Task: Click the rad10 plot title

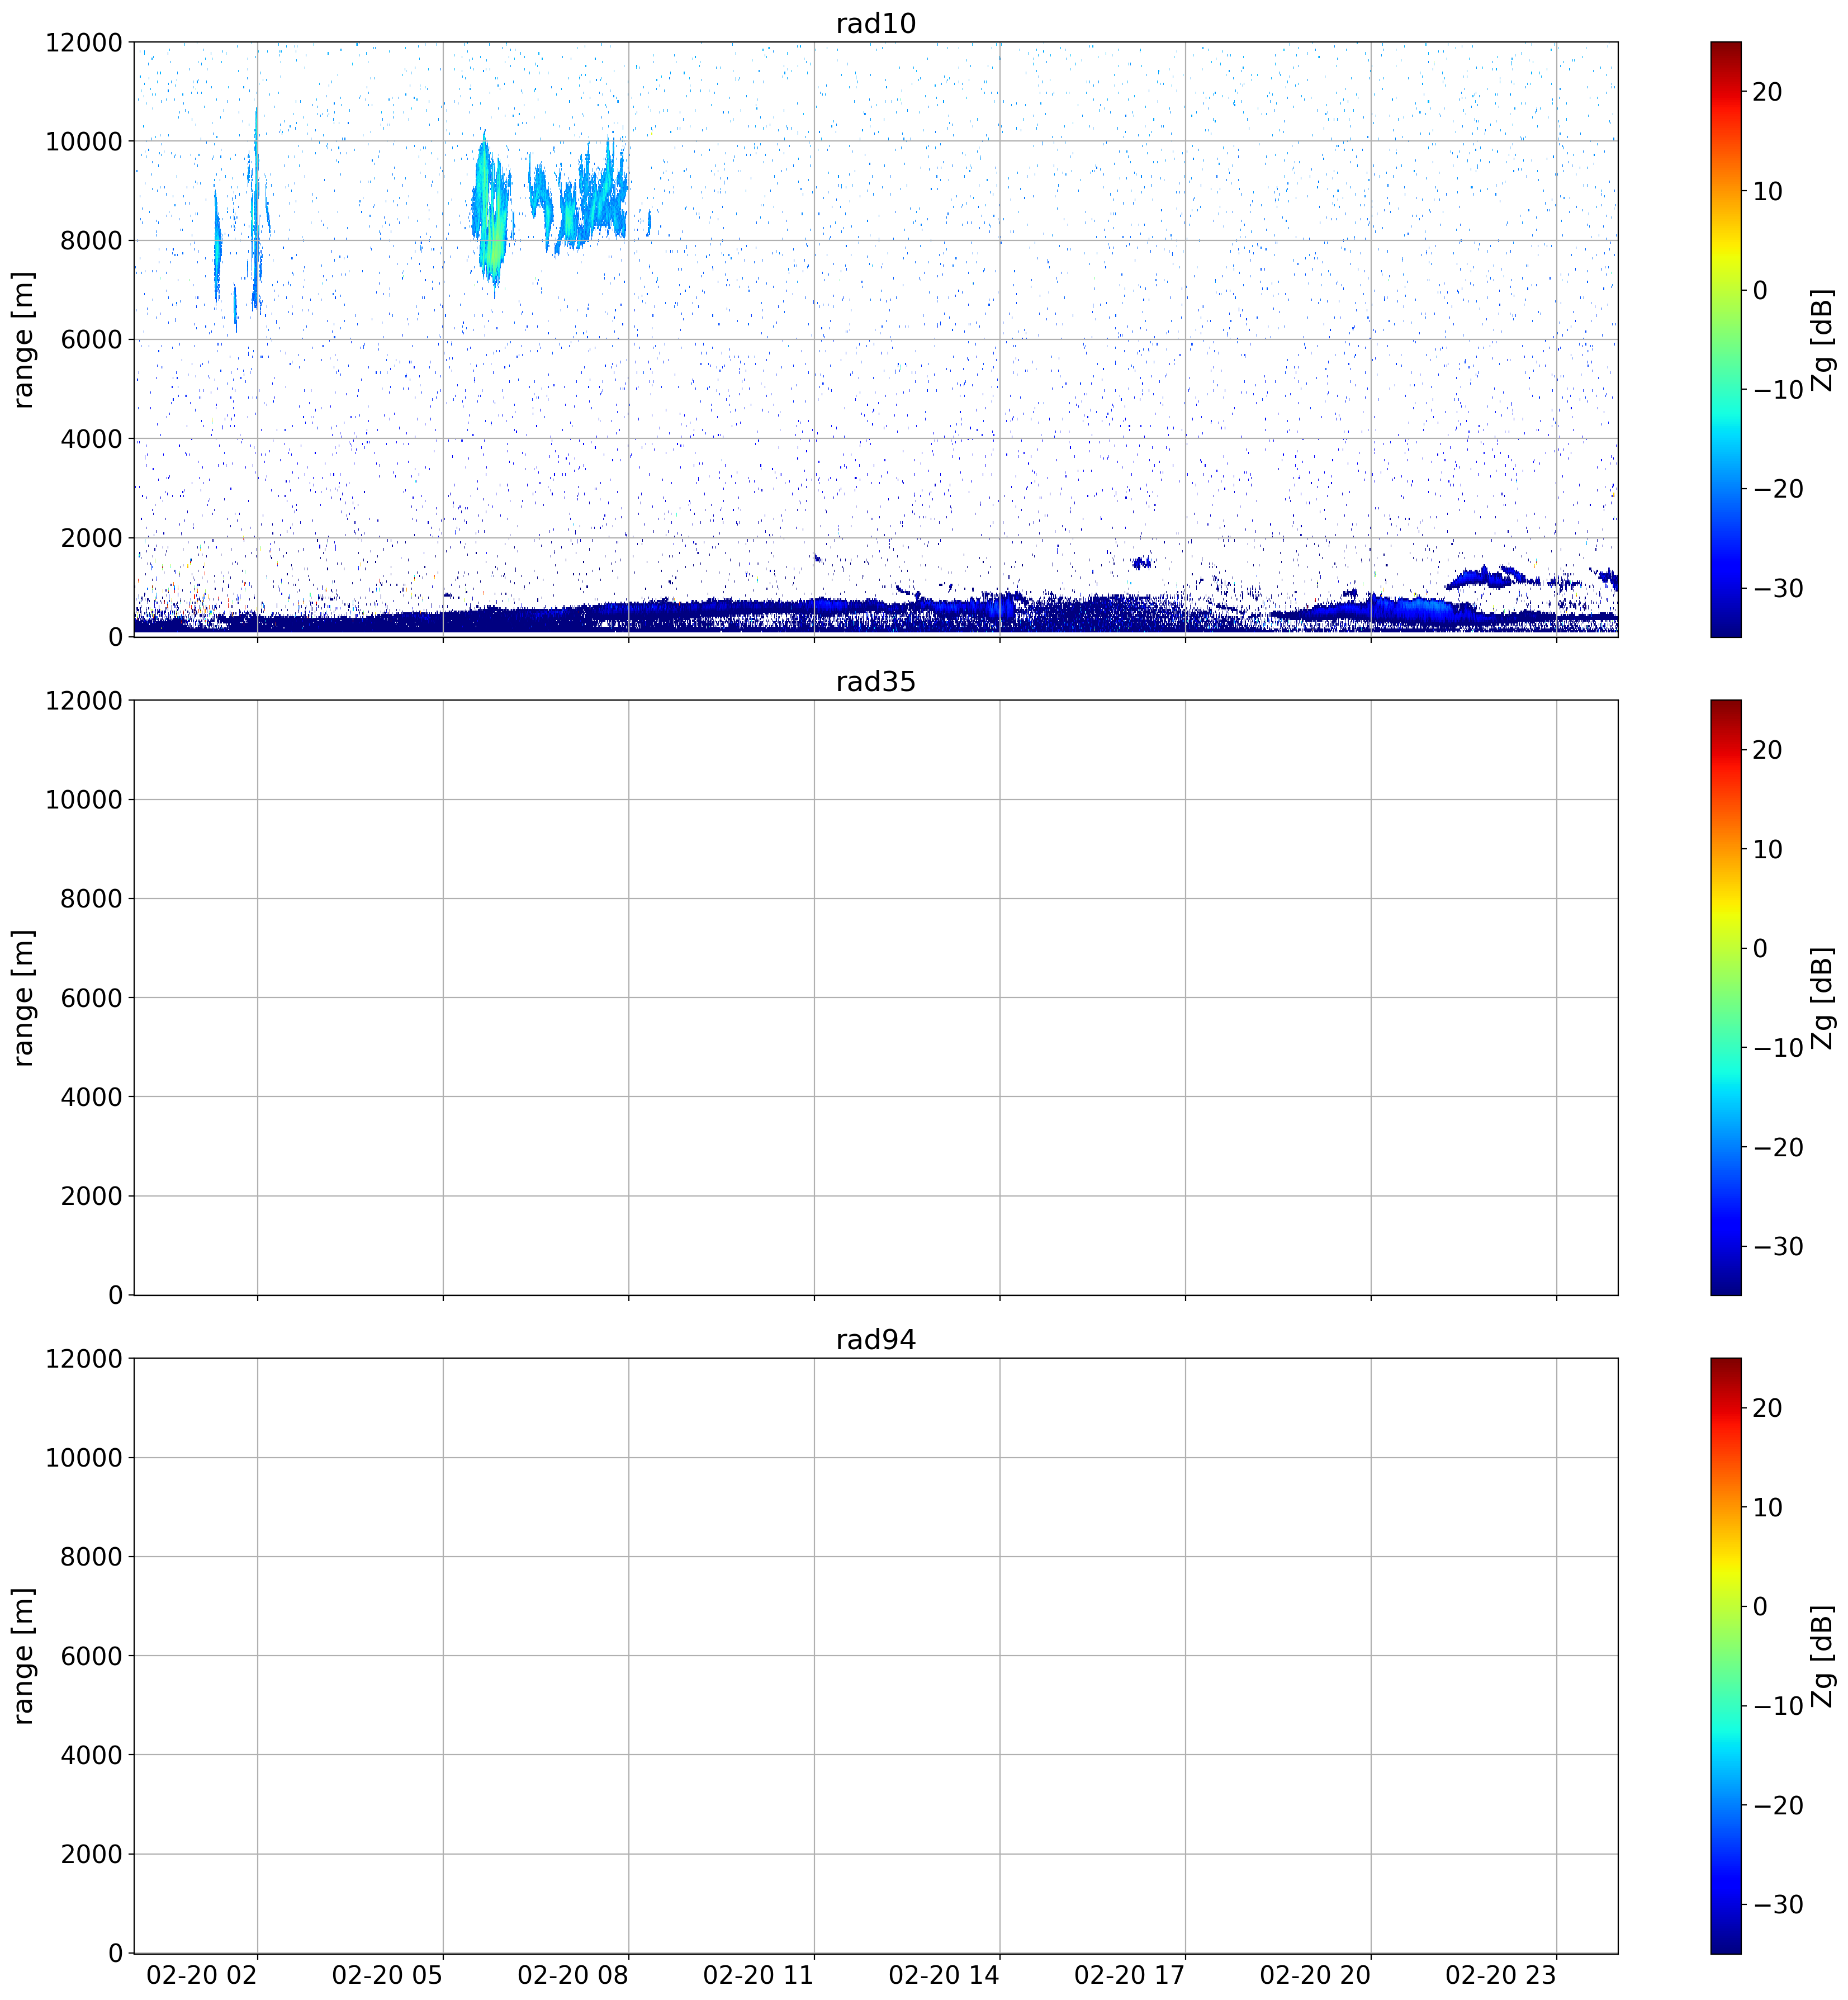Action: tap(875, 23)
